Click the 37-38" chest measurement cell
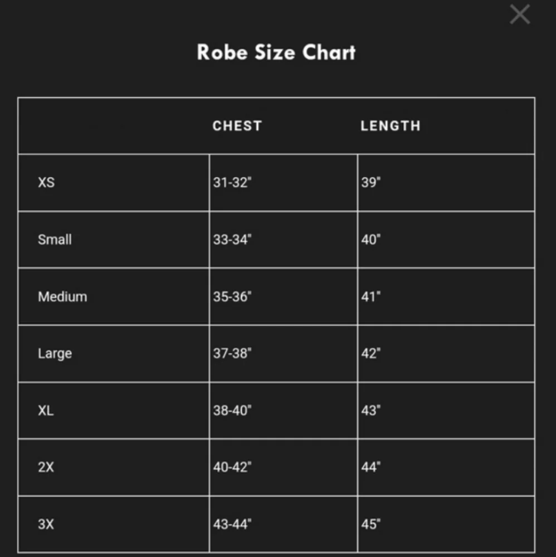The height and width of the screenshot is (557, 556). click(x=232, y=353)
